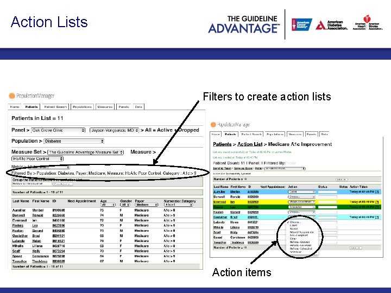Select the Measures tab on left panel
This screenshot has height=293, width=391.
(105, 107)
